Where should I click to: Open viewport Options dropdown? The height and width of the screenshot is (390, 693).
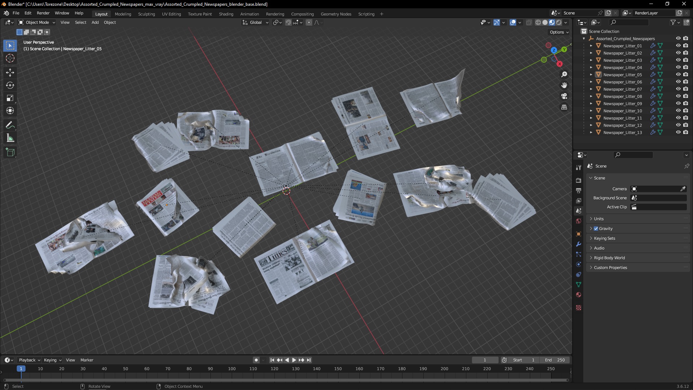pos(559,32)
